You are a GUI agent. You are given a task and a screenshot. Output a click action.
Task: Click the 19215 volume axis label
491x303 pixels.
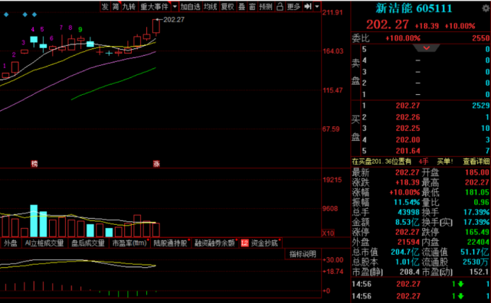pos(332,180)
